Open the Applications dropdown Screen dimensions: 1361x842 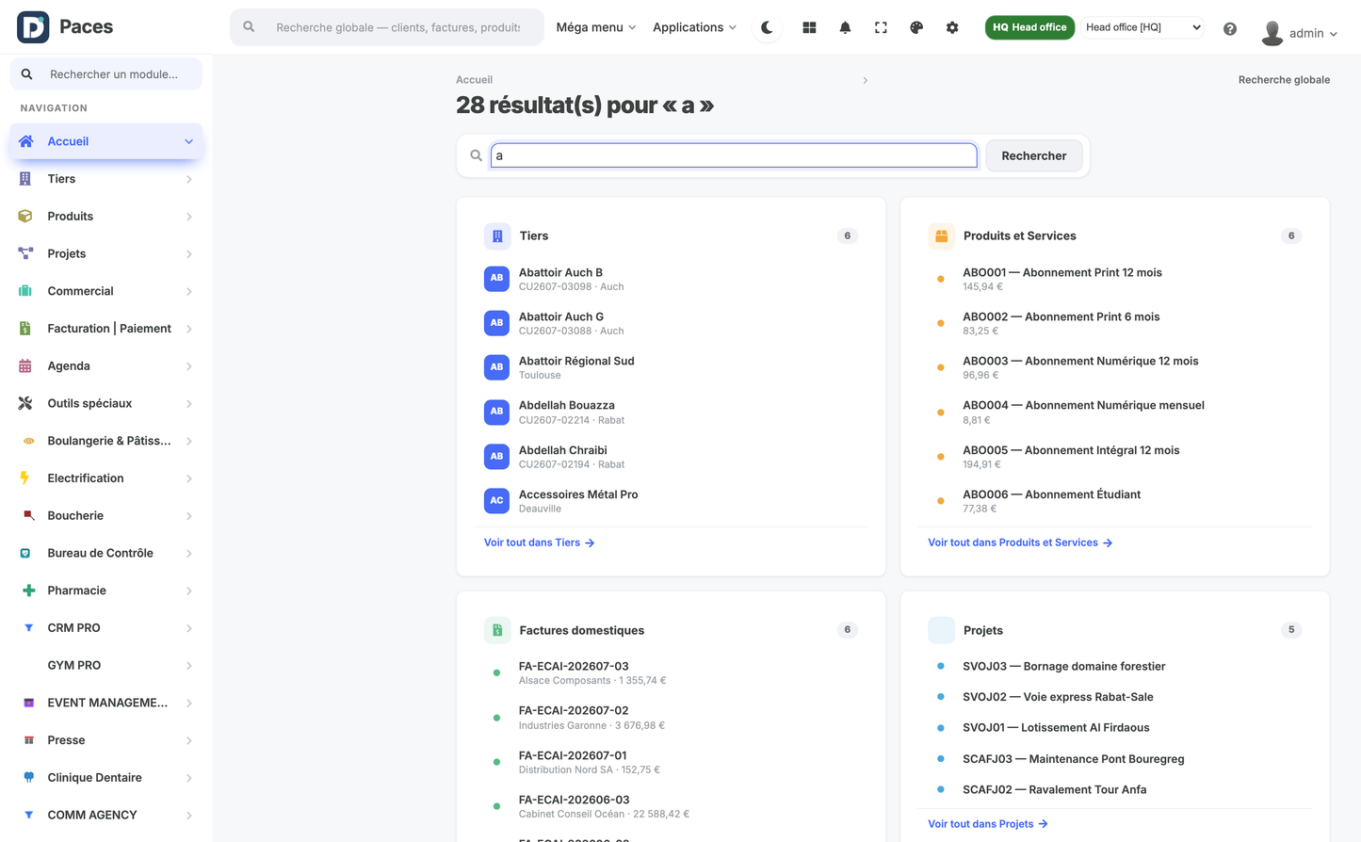[695, 27]
